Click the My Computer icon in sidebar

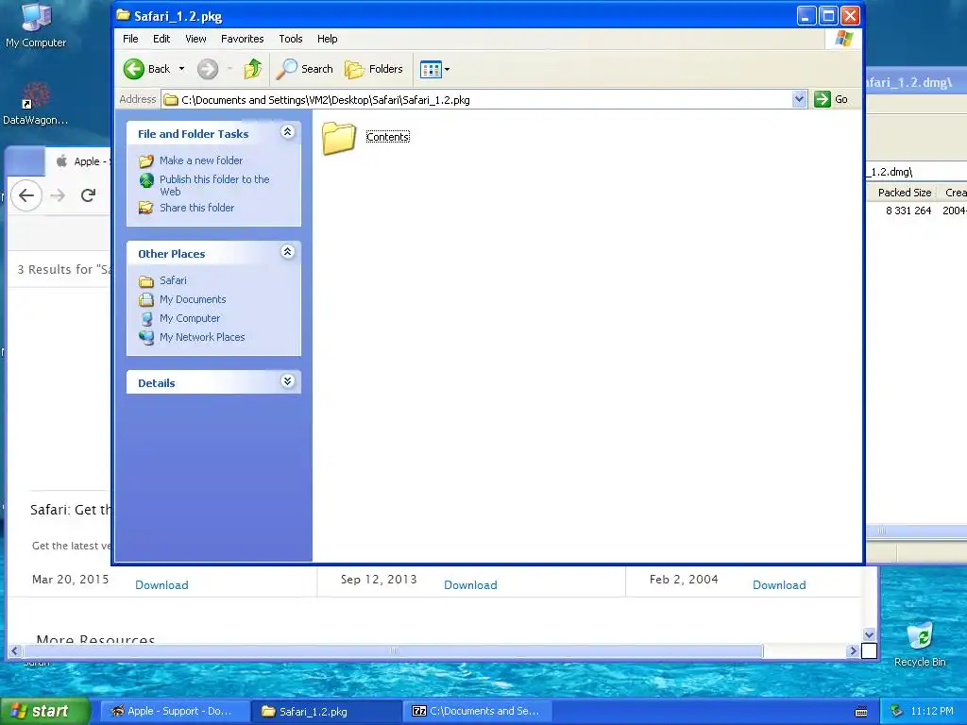pos(146,319)
